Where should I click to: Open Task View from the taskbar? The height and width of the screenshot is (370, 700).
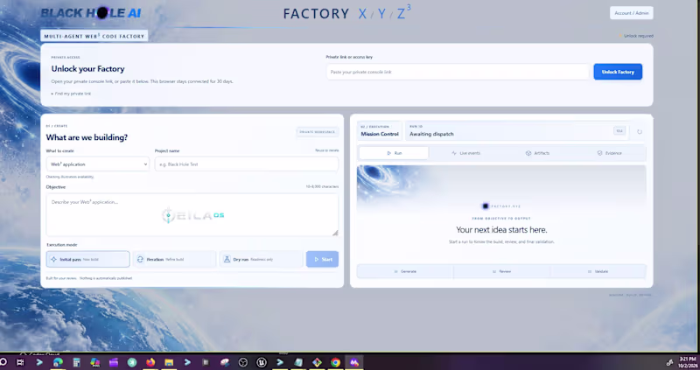click(x=20, y=362)
